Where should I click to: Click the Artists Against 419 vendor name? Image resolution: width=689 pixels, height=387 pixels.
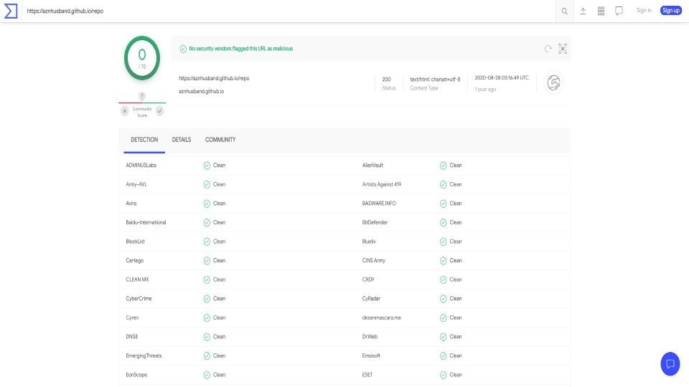pos(381,184)
